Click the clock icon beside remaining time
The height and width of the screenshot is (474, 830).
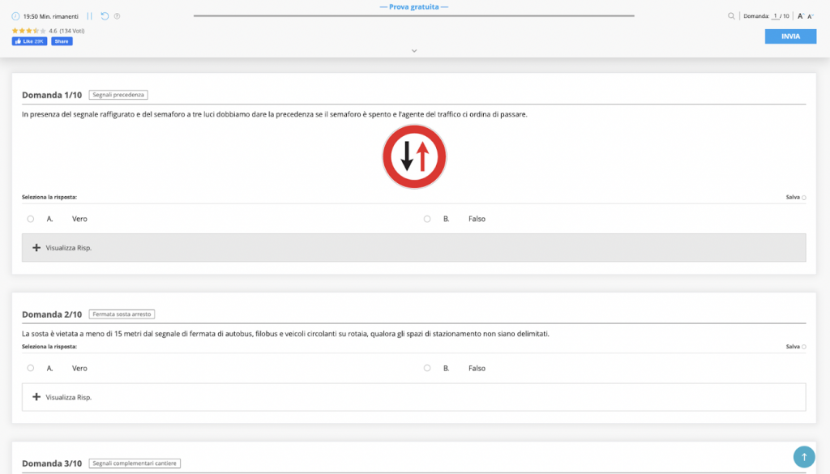click(15, 16)
